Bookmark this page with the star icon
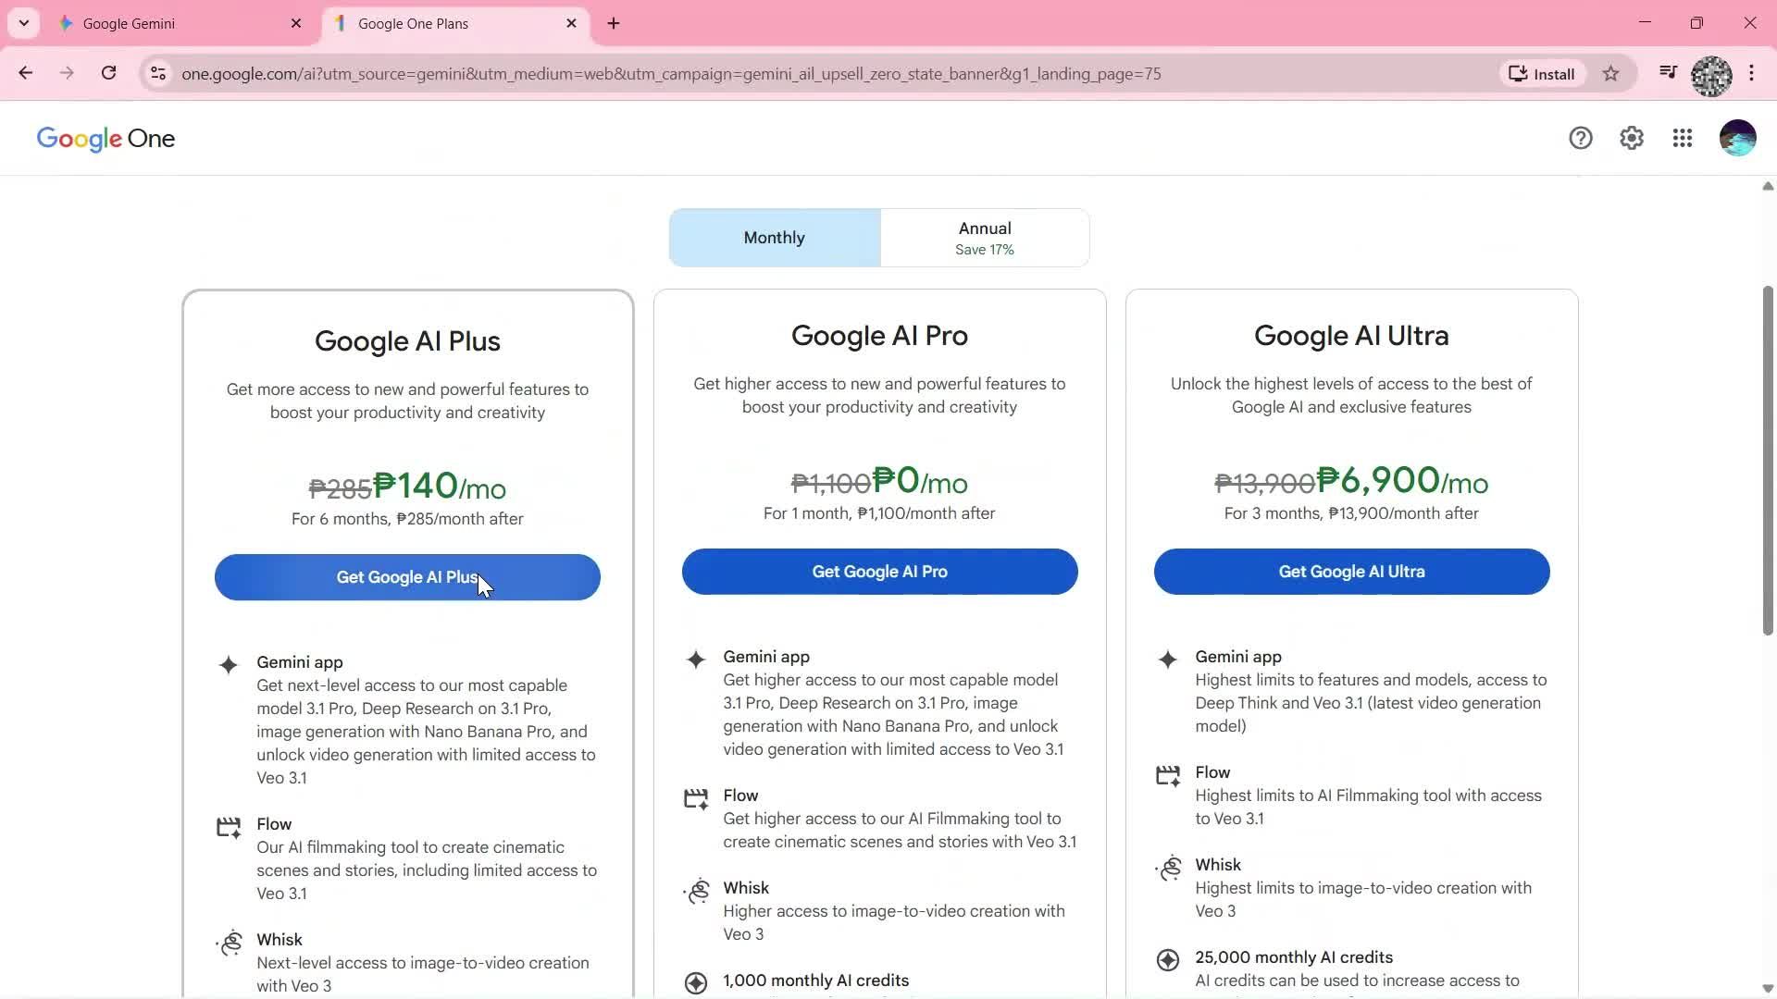Viewport: 1777px width, 999px height. pos(1610,73)
